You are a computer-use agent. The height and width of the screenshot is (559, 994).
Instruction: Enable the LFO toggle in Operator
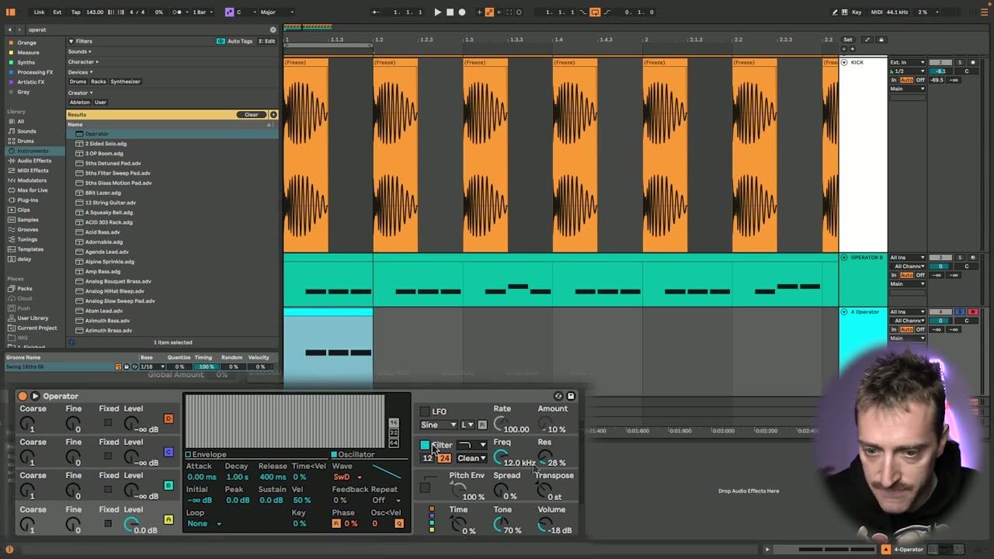(x=425, y=411)
